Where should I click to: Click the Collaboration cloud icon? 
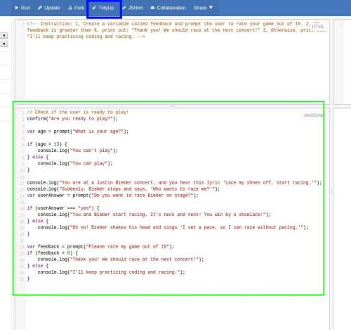152,8
